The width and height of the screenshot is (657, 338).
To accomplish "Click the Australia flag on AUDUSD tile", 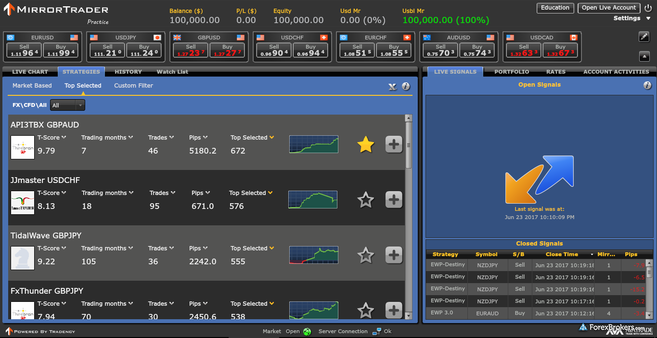I will click(427, 37).
